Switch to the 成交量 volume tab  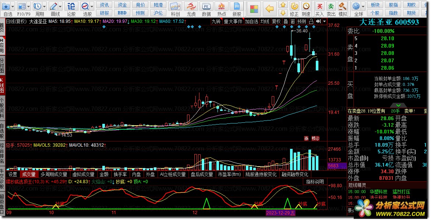pos(29,175)
